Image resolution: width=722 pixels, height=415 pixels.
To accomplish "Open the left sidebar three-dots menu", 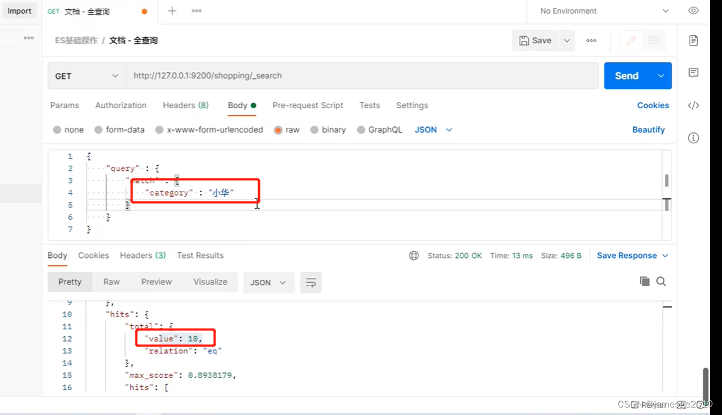I will [x=29, y=38].
